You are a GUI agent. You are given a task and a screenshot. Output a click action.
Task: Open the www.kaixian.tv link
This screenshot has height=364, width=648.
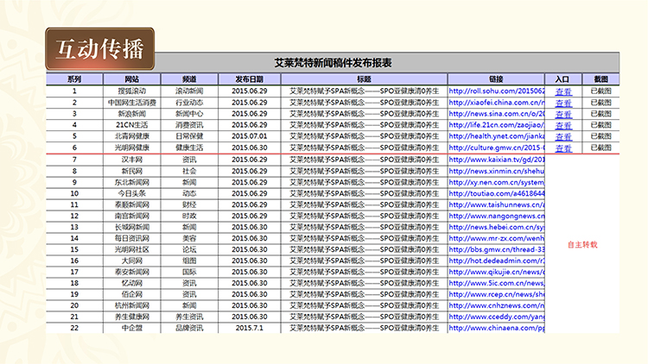[x=497, y=160]
